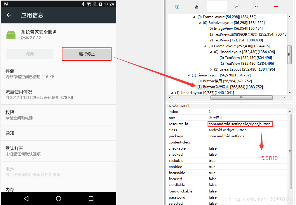Tap the Android home navigation button

[x=58, y=198]
